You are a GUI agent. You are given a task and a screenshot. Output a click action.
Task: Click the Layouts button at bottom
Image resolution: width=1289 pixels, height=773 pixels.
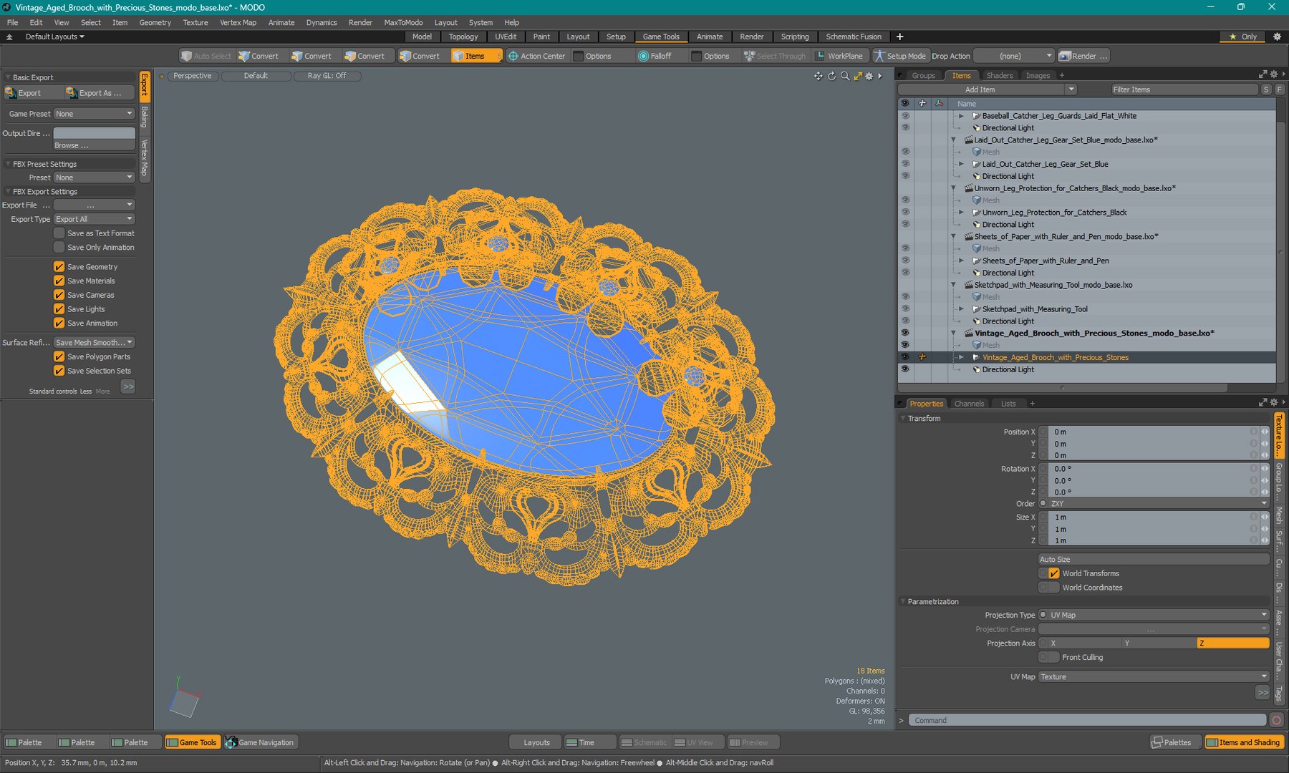click(x=536, y=742)
